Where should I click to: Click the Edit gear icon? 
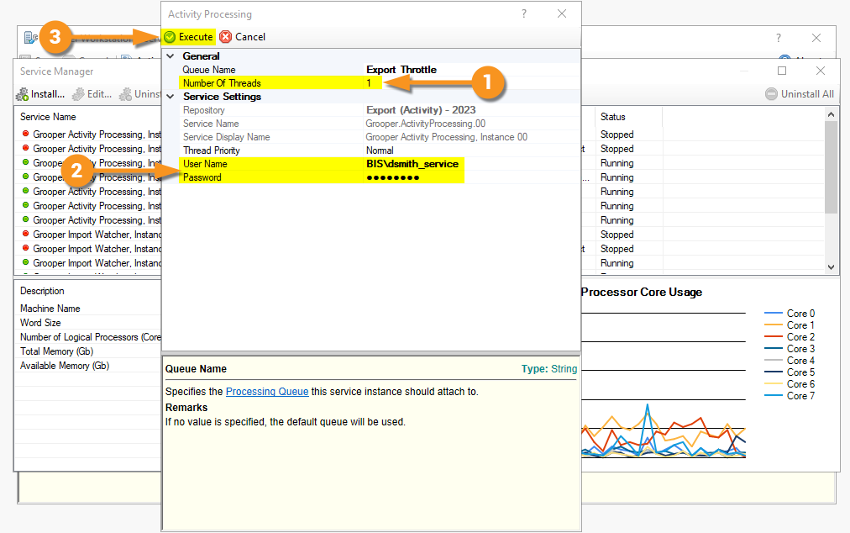[78, 94]
